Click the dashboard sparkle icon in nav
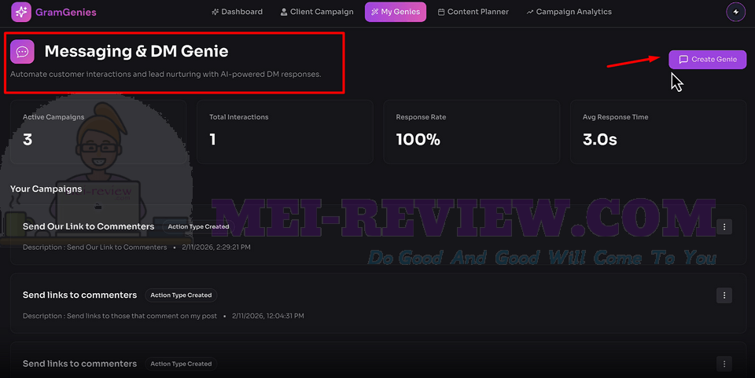 tap(215, 12)
